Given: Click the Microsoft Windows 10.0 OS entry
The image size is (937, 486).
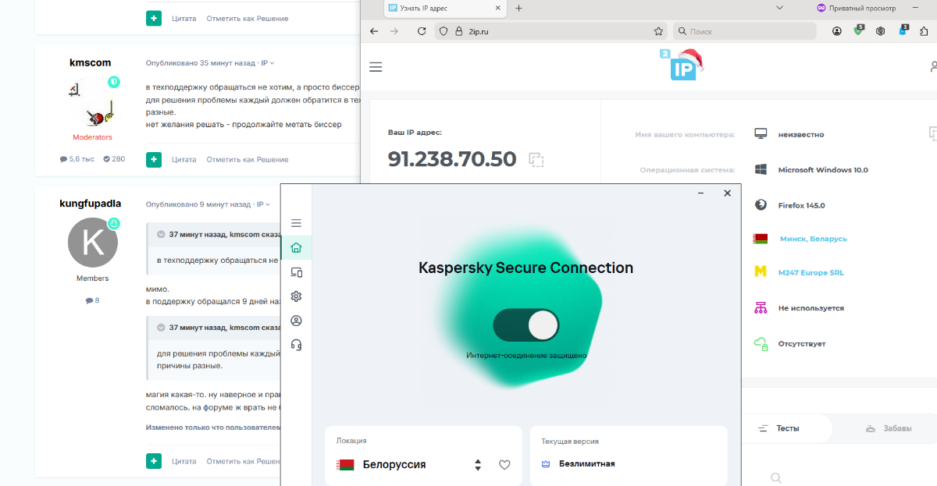Looking at the screenshot, I should pos(823,170).
